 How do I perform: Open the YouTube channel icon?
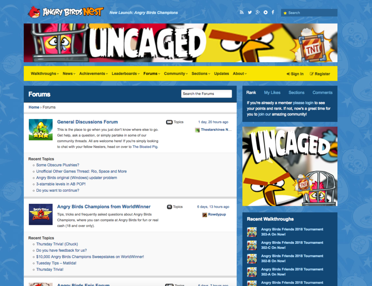[265, 12]
